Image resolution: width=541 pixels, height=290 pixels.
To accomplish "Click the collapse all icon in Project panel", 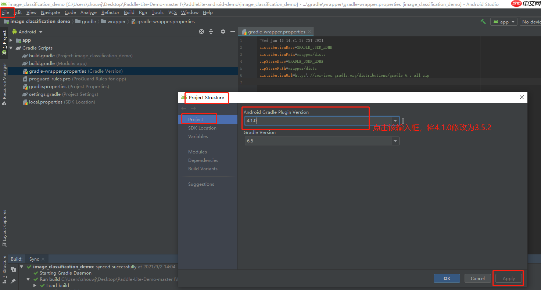I will click(x=211, y=32).
